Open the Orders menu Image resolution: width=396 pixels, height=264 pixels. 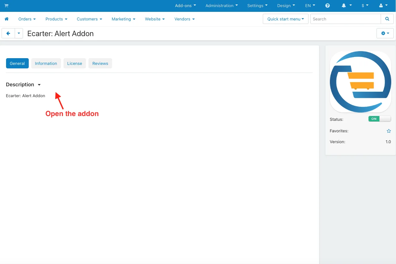pyautogui.click(x=27, y=19)
